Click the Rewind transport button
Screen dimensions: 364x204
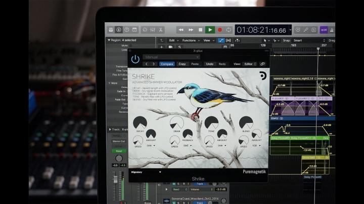pyautogui.click(x=181, y=30)
